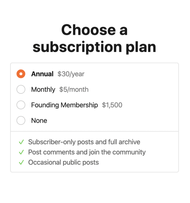Viewport: 190px width, 203px height.
Task: Click green checkmark beside Subscriber-only posts
Action: point(21,142)
